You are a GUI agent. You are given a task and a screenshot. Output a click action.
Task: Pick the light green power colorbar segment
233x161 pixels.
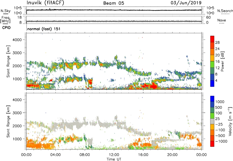click(x=212, y=65)
